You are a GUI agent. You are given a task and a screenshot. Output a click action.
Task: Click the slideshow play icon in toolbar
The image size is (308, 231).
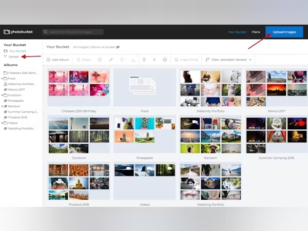(165, 60)
